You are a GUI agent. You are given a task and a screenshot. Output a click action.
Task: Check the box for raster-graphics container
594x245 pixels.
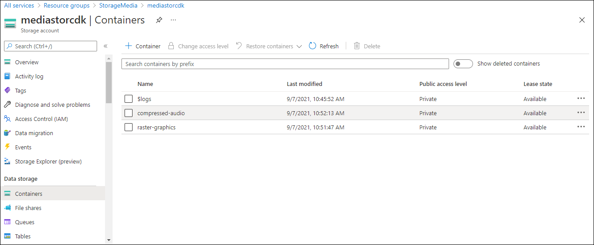129,127
